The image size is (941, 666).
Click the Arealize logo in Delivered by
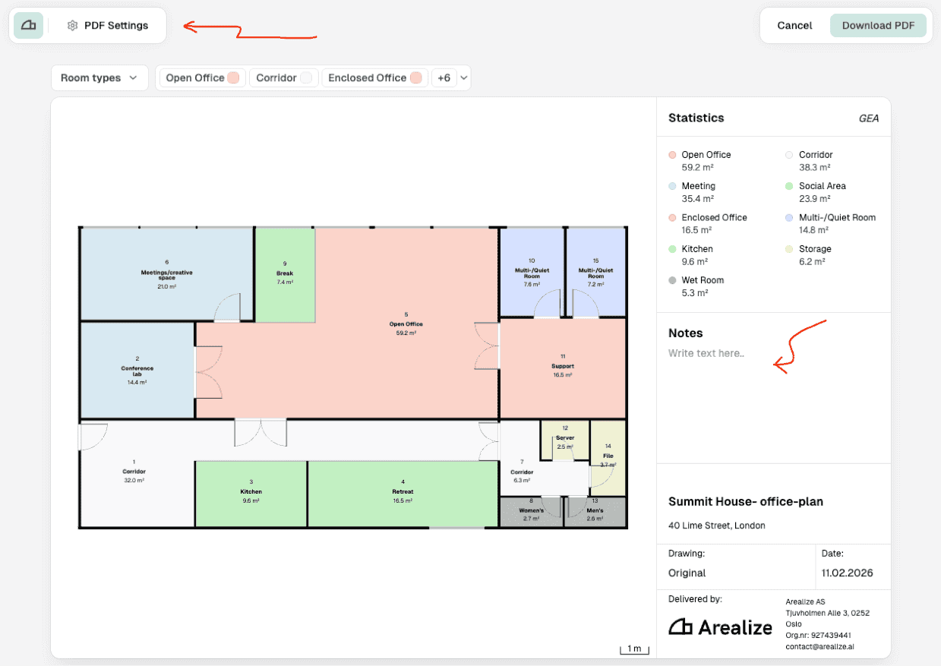(x=720, y=627)
